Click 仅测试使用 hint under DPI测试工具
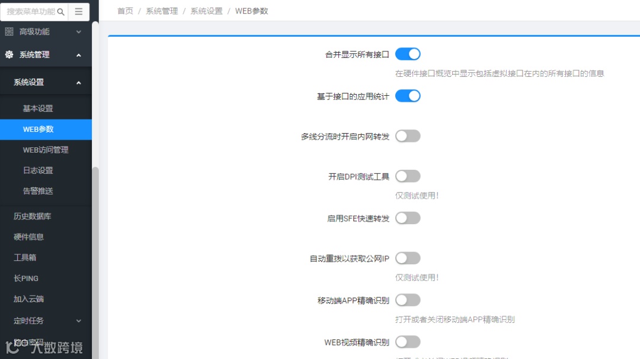 pyautogui.click(x=417, y=196)
